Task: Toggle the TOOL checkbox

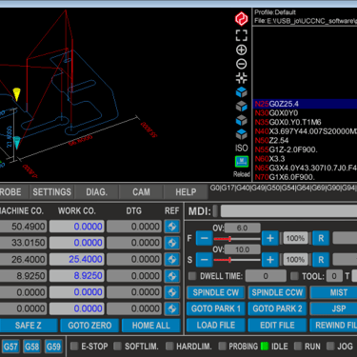Action: pyautogui.click(x=294, y=276)
